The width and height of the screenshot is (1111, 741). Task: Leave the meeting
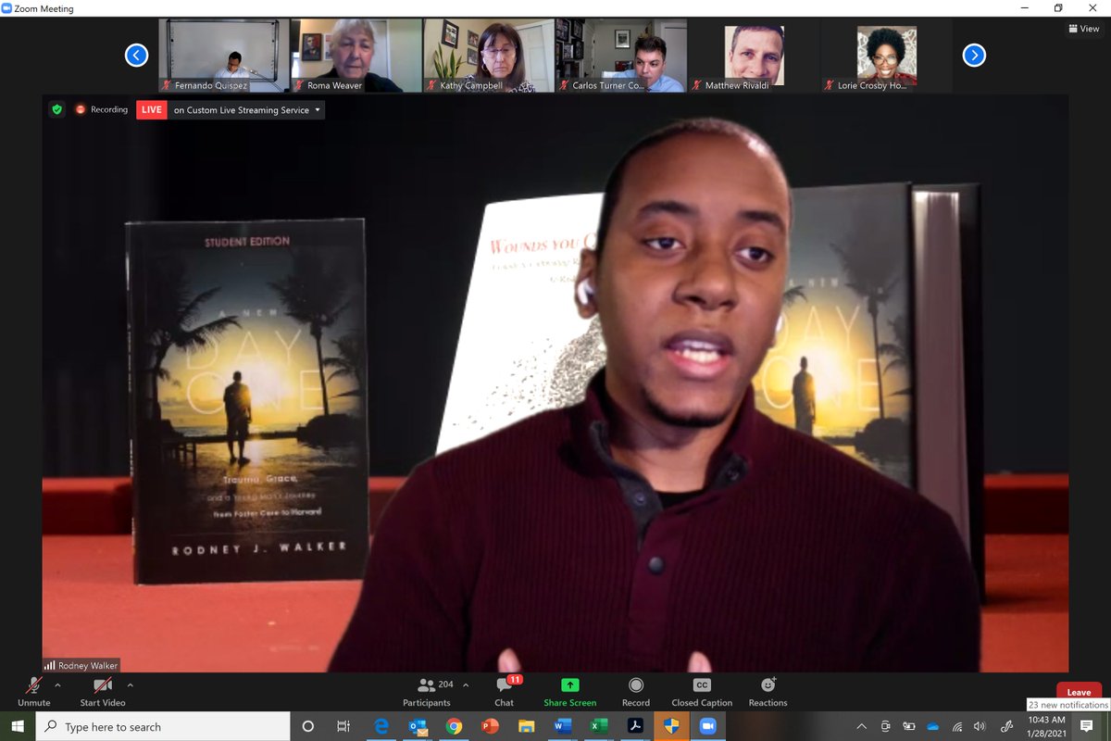1079,691
